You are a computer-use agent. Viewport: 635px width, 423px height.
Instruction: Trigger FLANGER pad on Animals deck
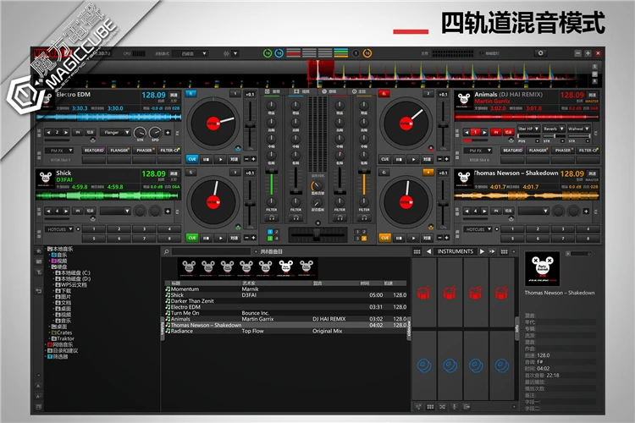pos(538,151)
